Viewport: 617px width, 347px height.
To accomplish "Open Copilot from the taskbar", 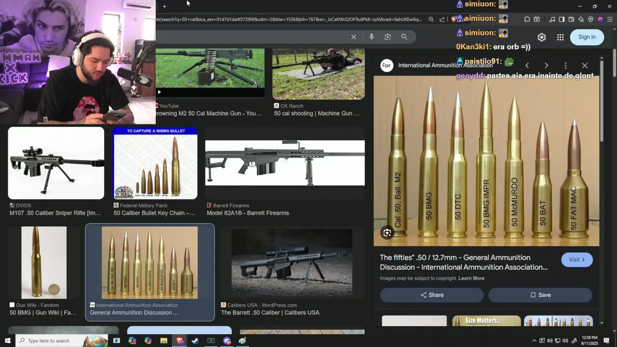I will click(148, 341).
